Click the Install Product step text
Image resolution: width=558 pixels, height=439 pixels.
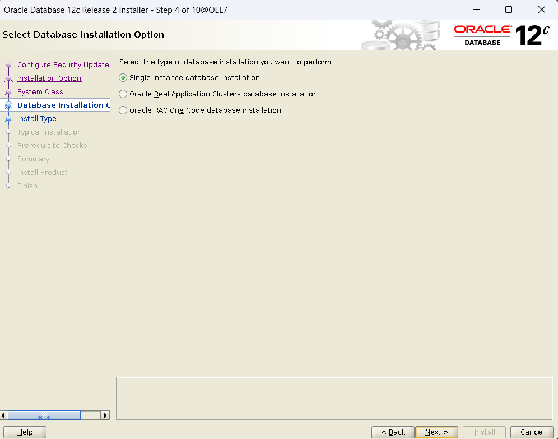43,172
